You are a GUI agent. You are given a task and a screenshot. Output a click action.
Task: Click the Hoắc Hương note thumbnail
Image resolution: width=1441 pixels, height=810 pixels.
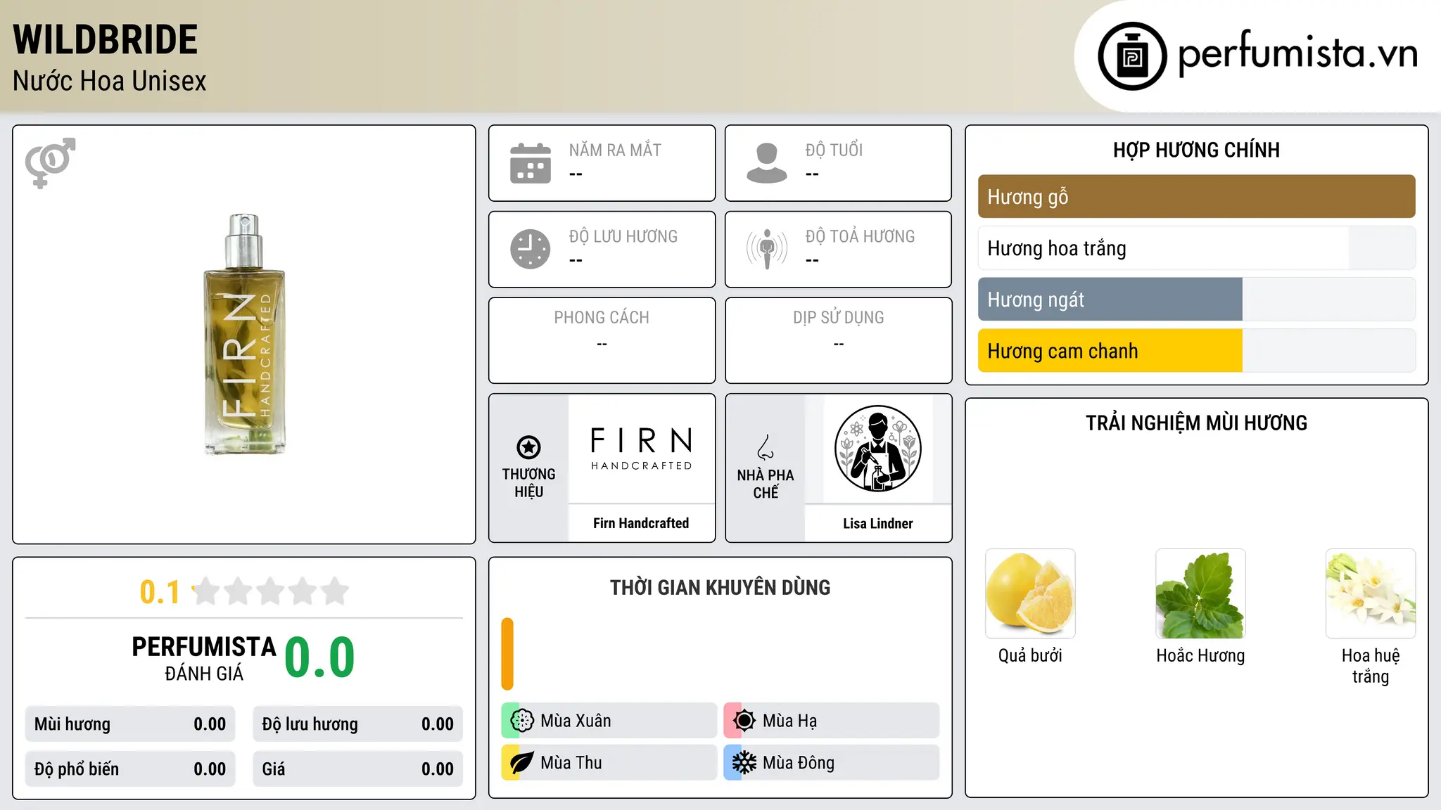point(1200,593)
